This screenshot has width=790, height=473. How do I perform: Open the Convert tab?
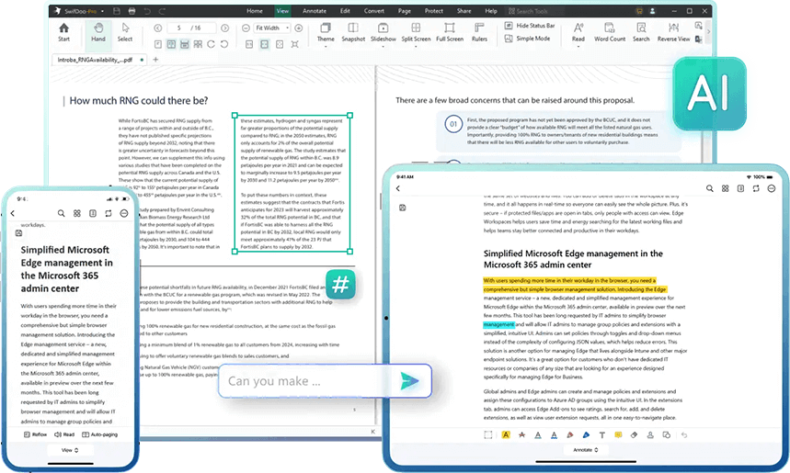[374, 10]
